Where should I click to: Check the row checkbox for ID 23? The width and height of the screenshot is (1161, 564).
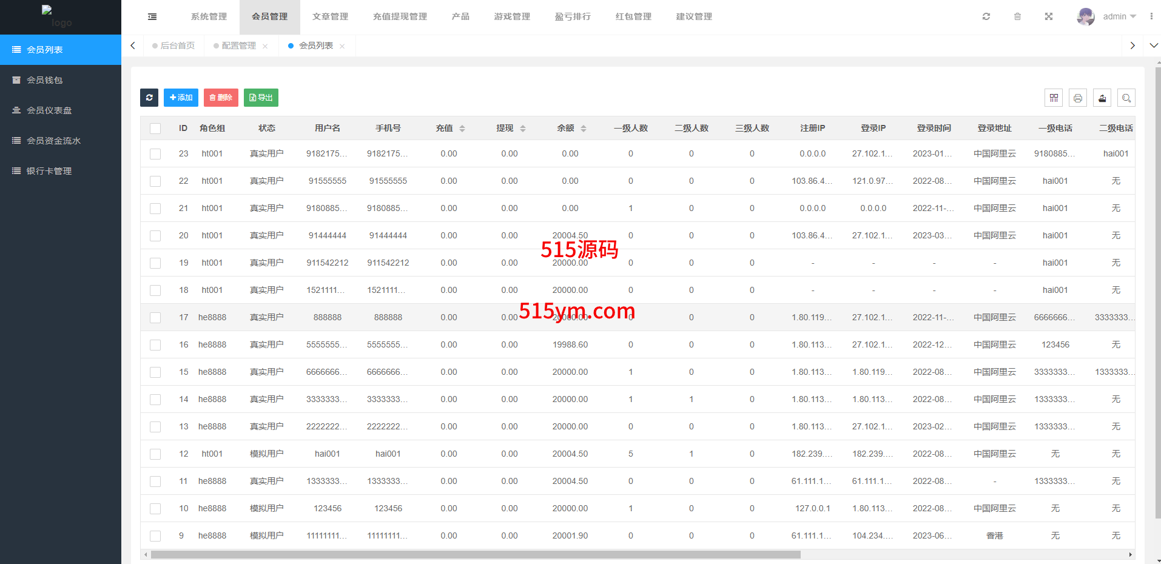[x=155, y=154]
